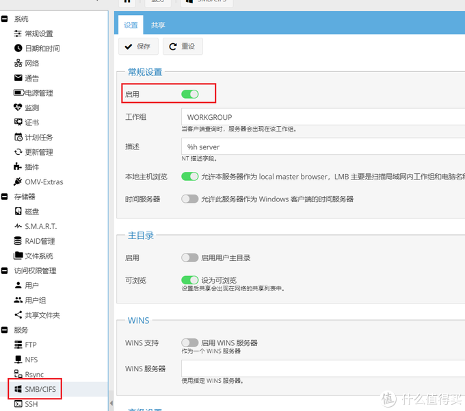This screenshot has height=411, width=465.
Task: Click the person icon for 用户
Action: coord(18,285)
